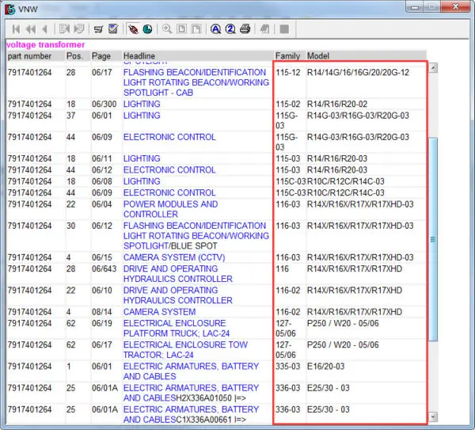Select Pos. cell '37' in LIGHTING row

pyautogui.click(x=71, y=116)
